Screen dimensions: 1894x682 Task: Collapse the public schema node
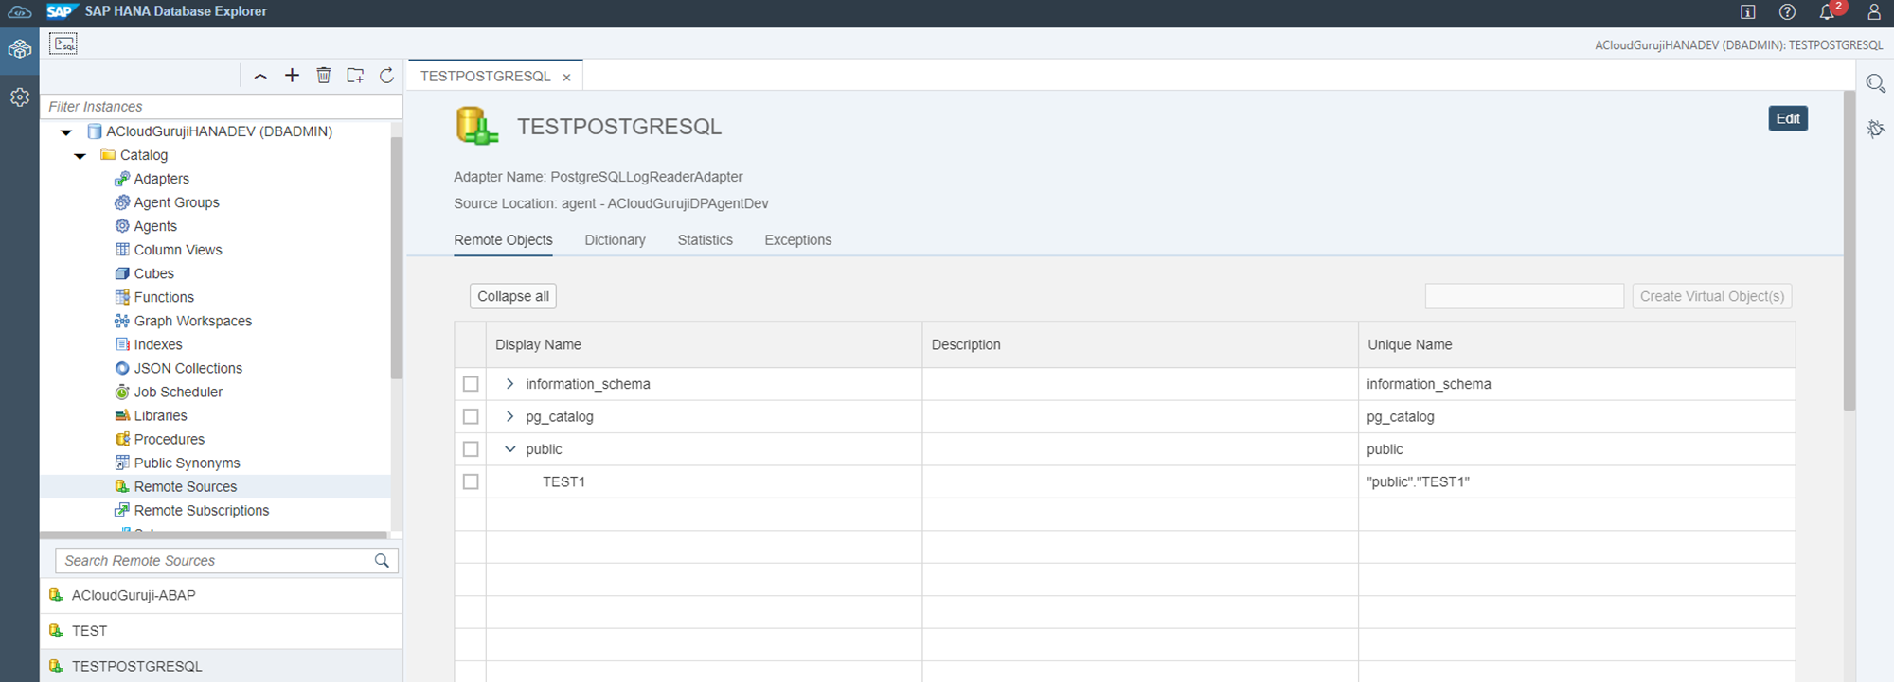click(x=510, y=449)
